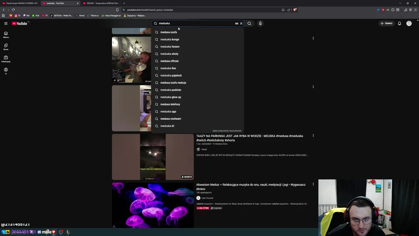Open the notifications bell
This screenshot has height=236, width=419.
[399, 23]
